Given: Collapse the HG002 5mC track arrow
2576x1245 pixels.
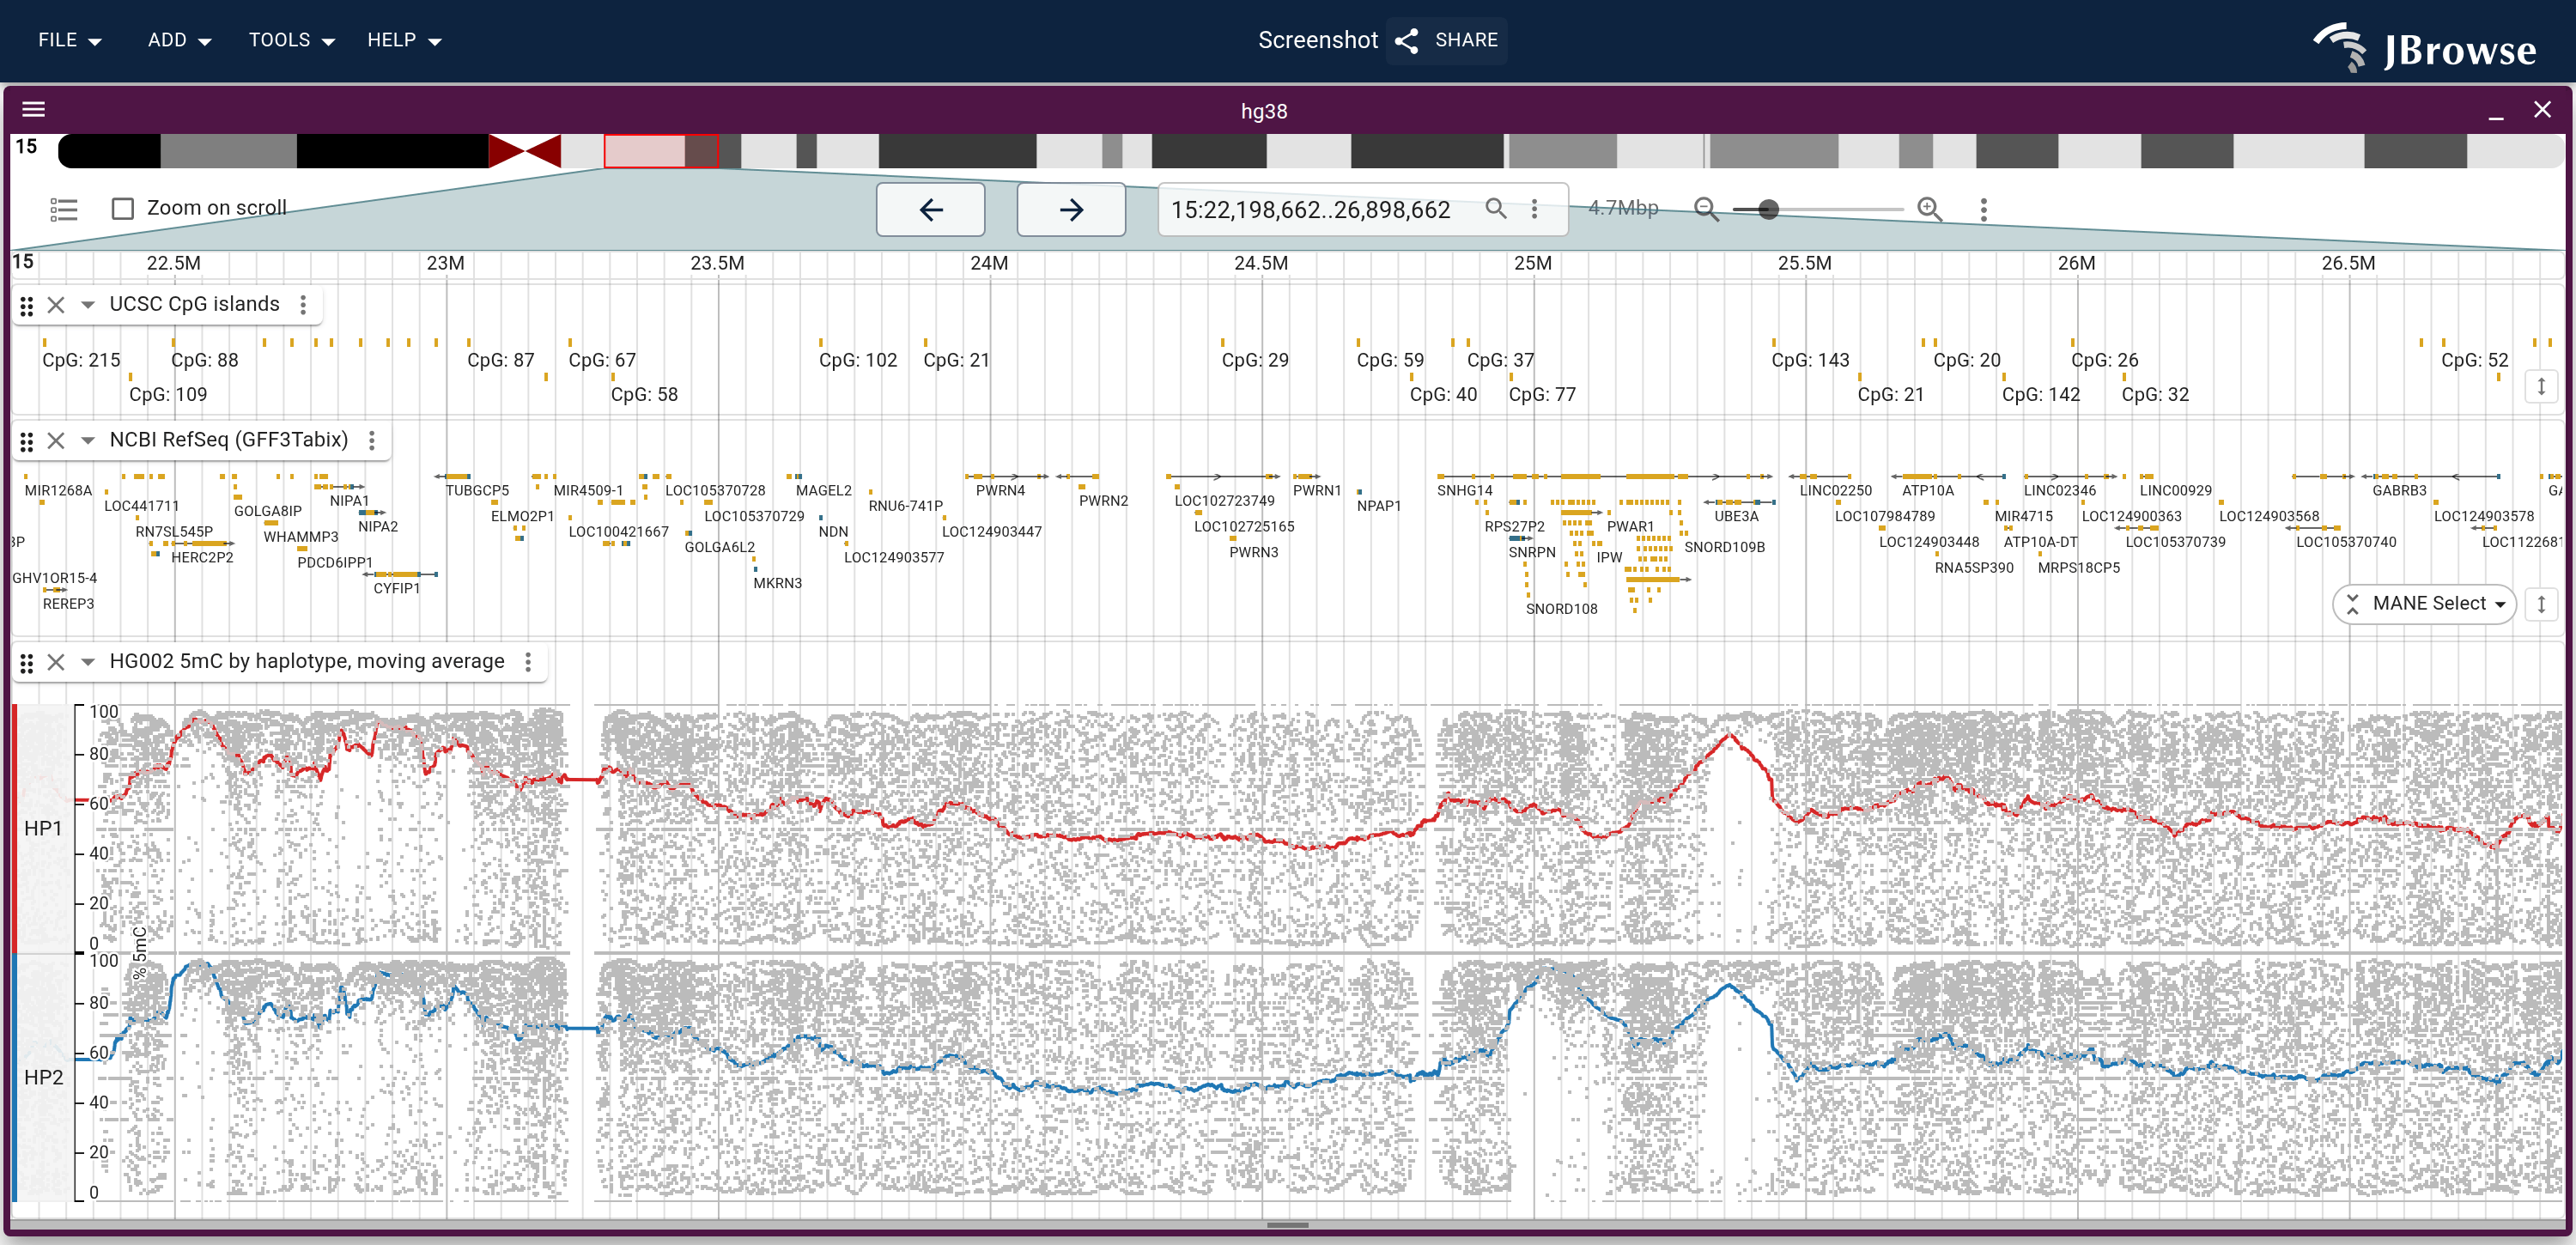Looking at the screenshot, I should [x=88, y=662].
